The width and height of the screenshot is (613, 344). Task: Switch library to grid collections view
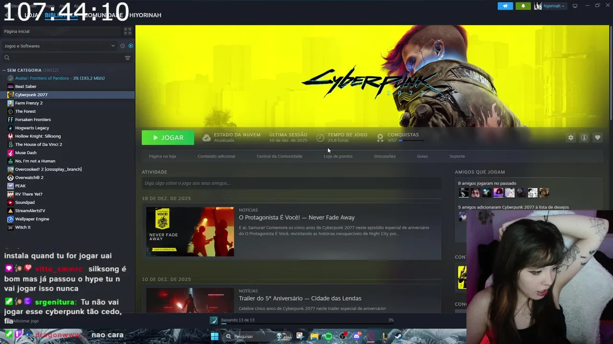click(x=128, y=31)
